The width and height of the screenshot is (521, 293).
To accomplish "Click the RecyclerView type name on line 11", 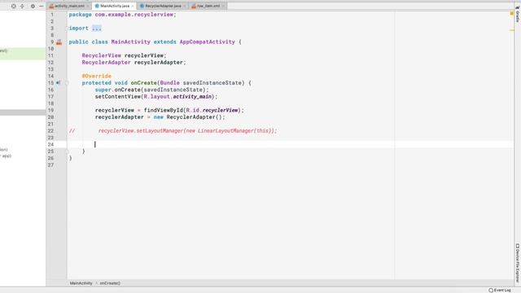I will point(101,55).
